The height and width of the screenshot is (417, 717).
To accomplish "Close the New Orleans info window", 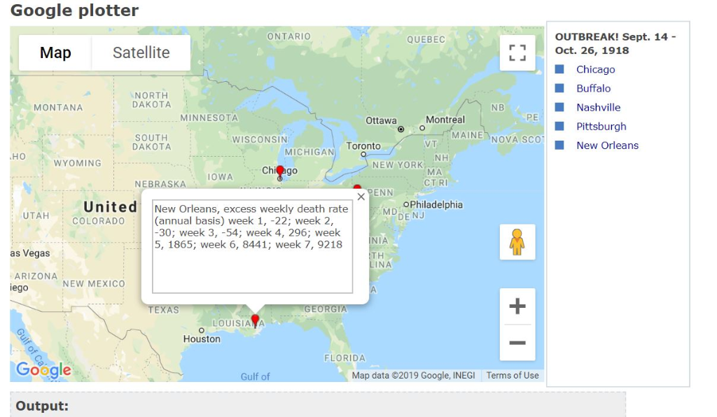I will 361,197.
